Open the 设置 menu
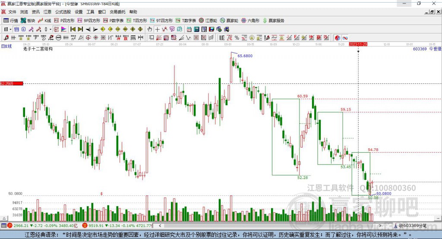 click(x=79, y=12)
